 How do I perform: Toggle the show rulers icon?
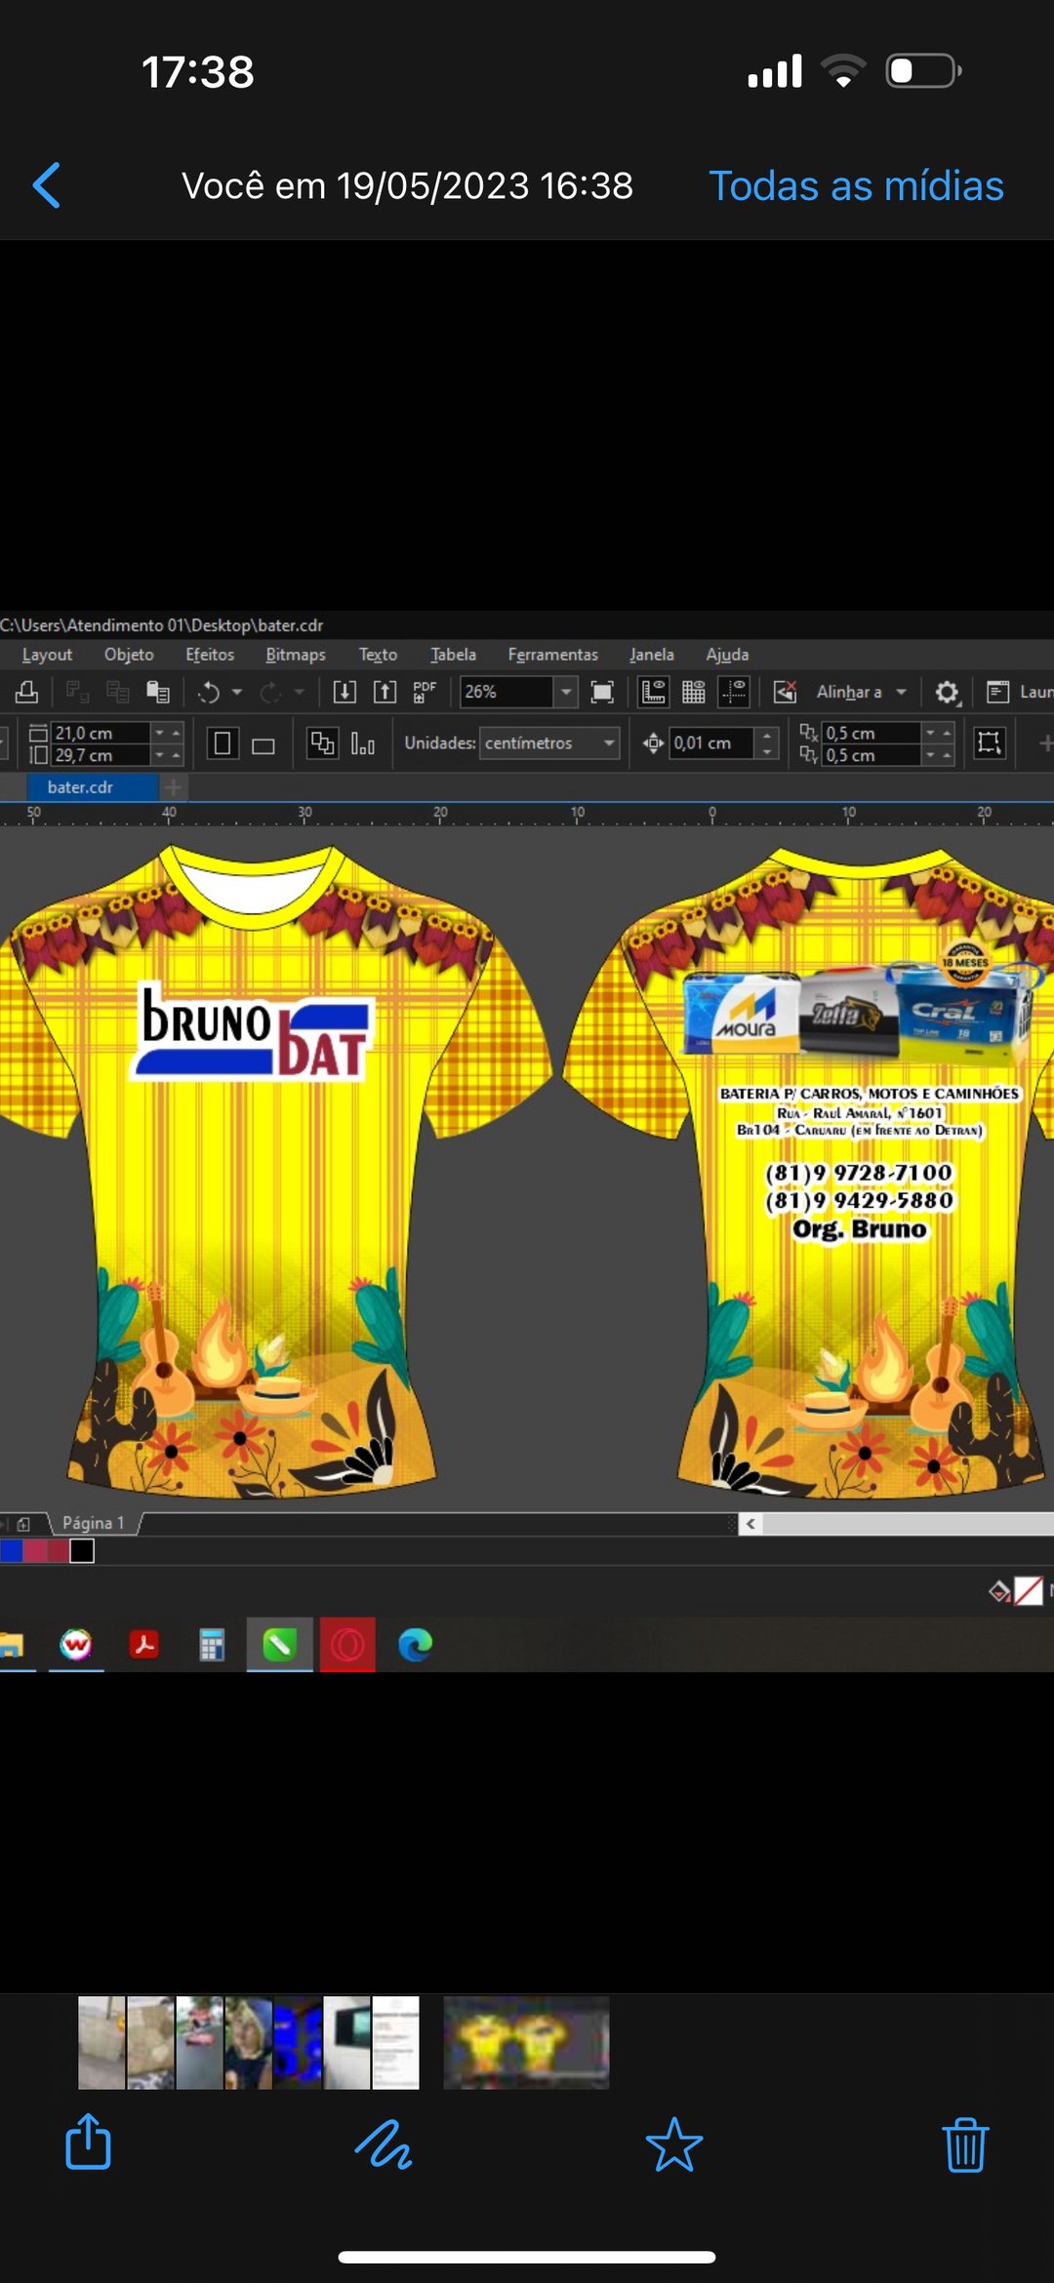click(x=653, y=693)
